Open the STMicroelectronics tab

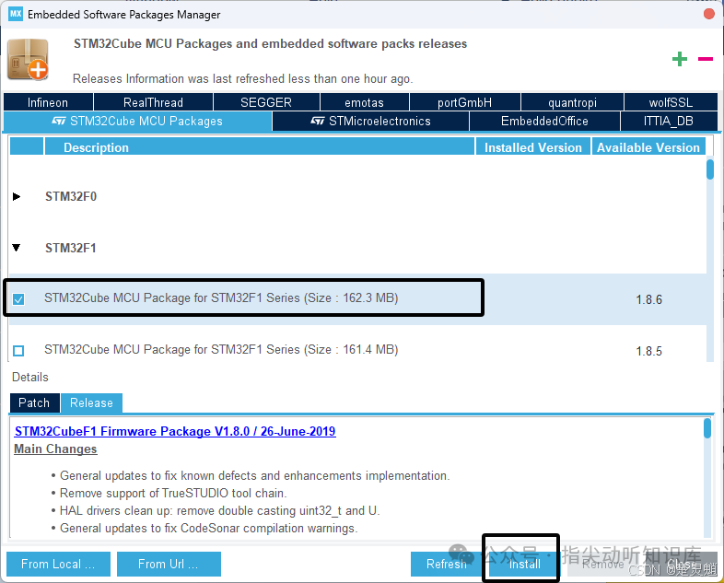click(x=371, y=122)
